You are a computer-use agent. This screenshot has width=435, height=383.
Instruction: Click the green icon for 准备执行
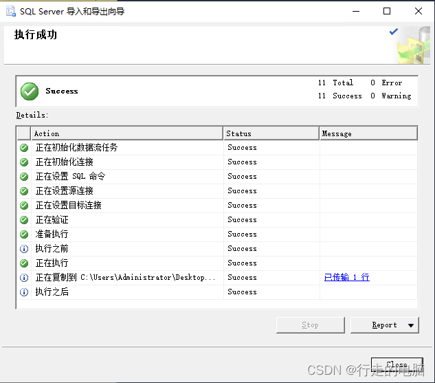pyautogui.click(x=24, y=234)
